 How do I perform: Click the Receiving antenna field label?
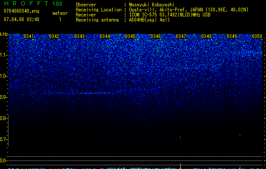[97, 20]
